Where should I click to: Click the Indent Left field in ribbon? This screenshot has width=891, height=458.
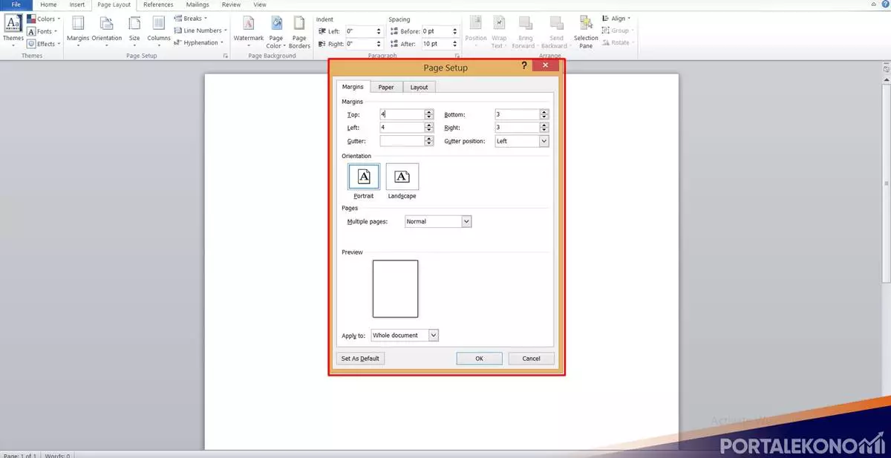coord(364,31)
